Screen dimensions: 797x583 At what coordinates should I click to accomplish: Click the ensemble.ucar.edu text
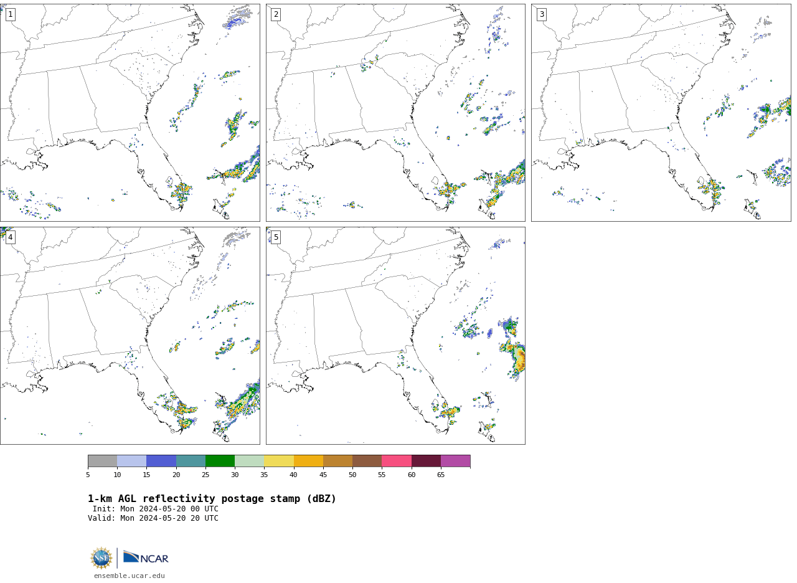tap(130, 576)
